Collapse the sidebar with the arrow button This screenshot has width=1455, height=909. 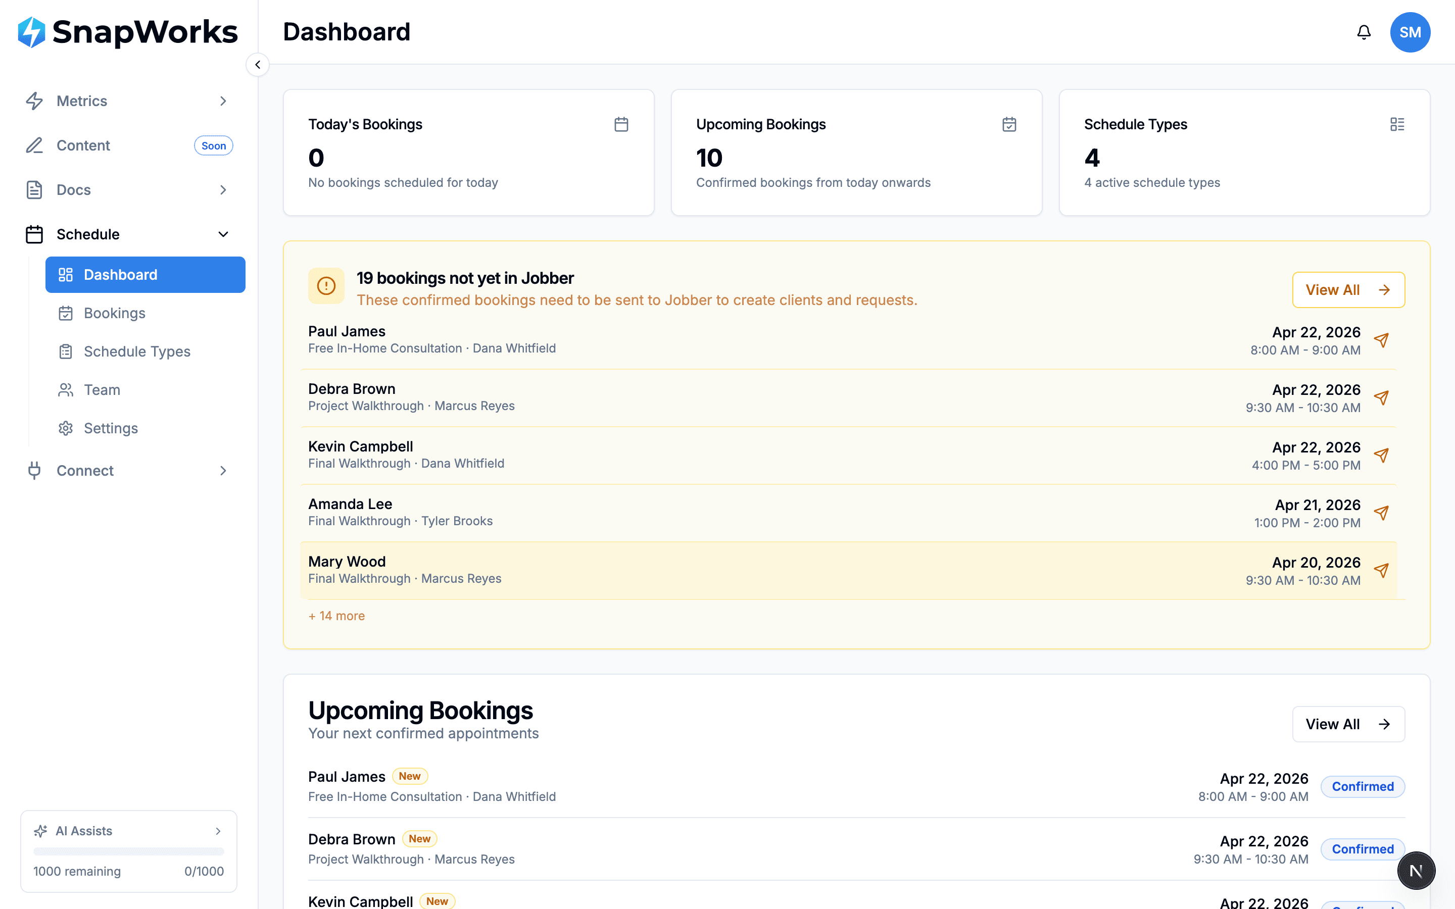pyautogui.click(x=258, y=64)
